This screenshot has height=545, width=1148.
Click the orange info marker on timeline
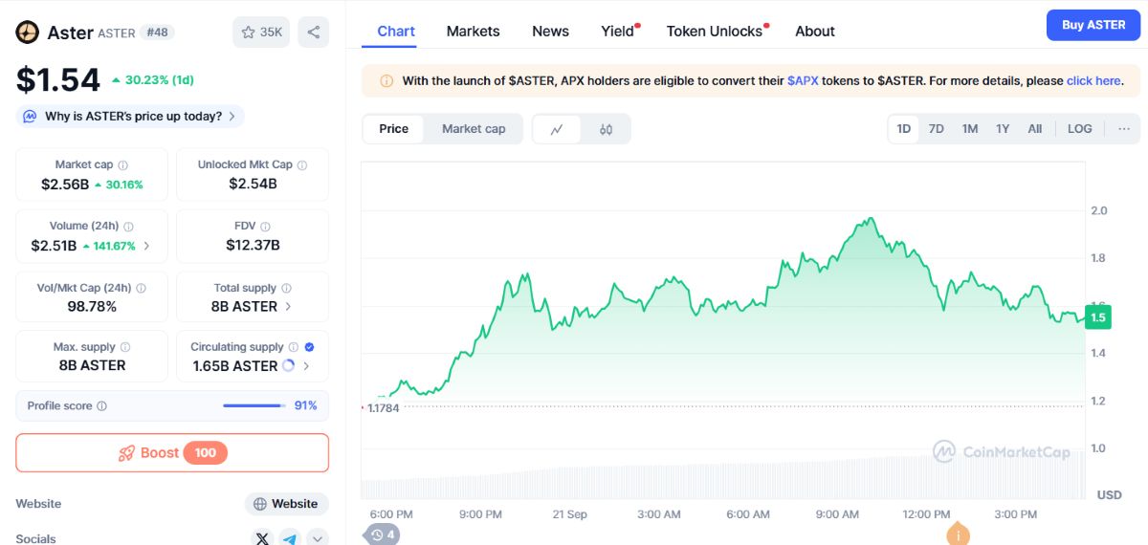coord(958,534)
